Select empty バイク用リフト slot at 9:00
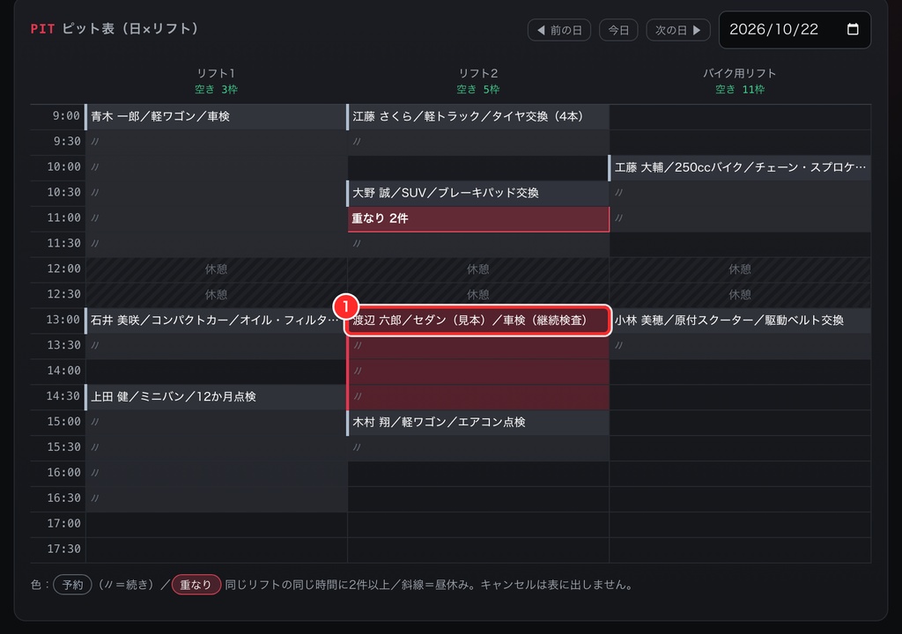The width and height of the screenshot is (902, 634). click(740, 117)
